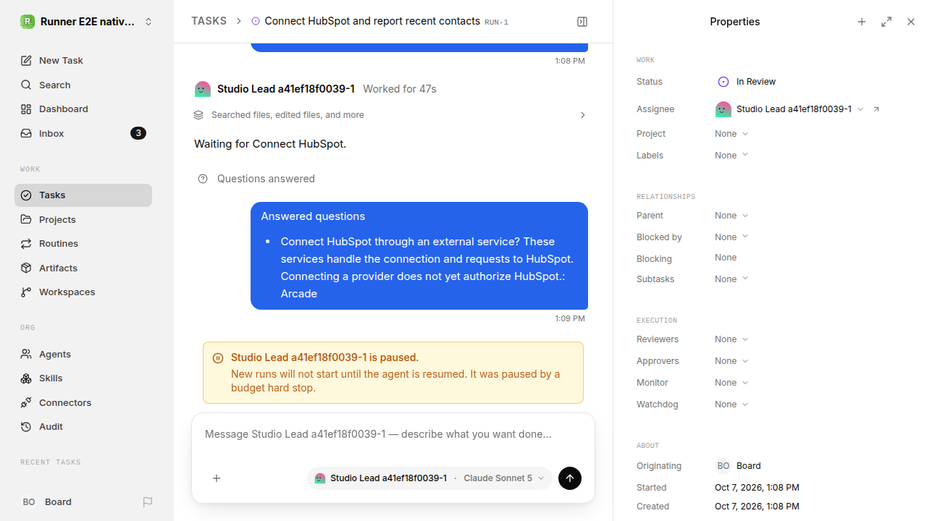Image resolution: width=927 pixels, height=521 pixels.
Task: Click the Inbox badge showing 3
Action: (x=138, y=133)
